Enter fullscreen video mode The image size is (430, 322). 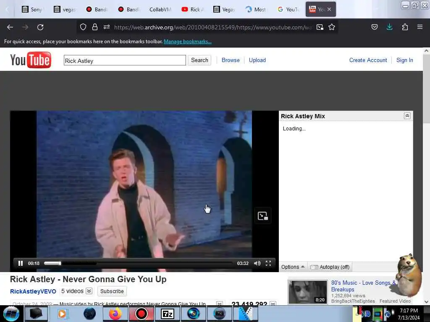[x=268, y=263]
